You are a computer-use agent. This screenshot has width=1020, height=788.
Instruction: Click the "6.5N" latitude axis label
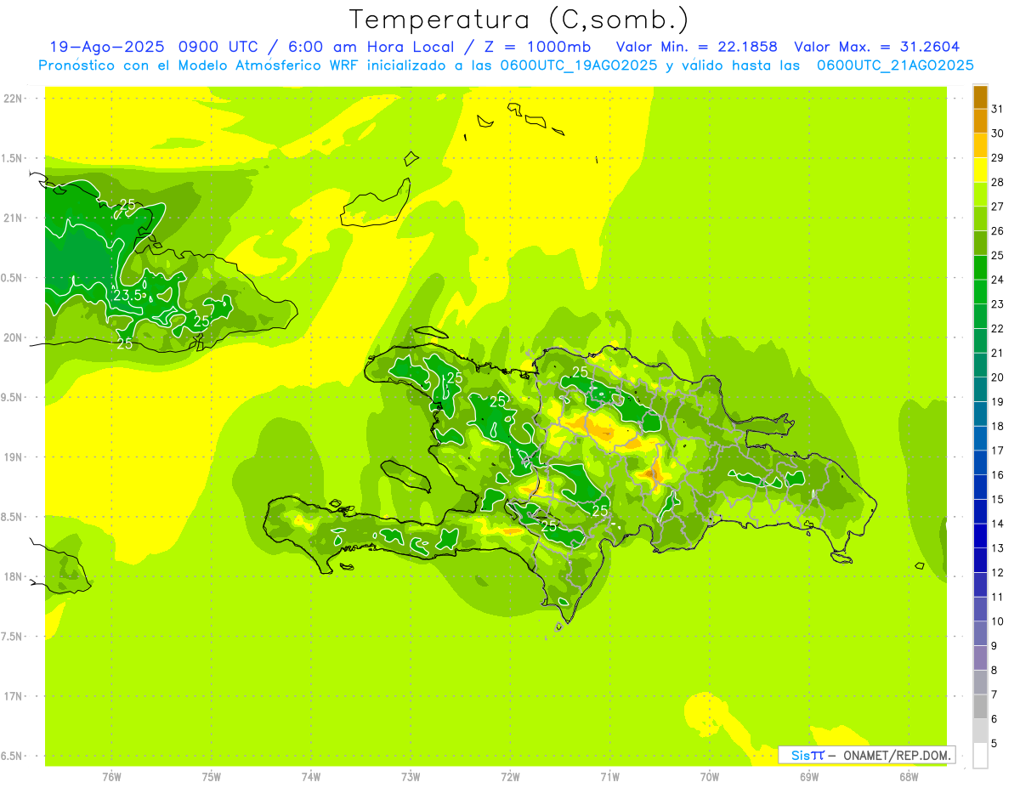pyautogui.click(x=13, y=756)
